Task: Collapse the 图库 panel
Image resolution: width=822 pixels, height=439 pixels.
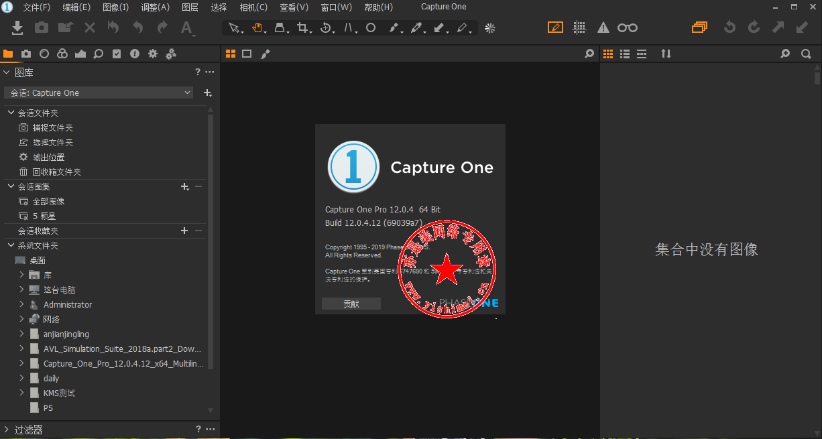Action: pos(7,72)
